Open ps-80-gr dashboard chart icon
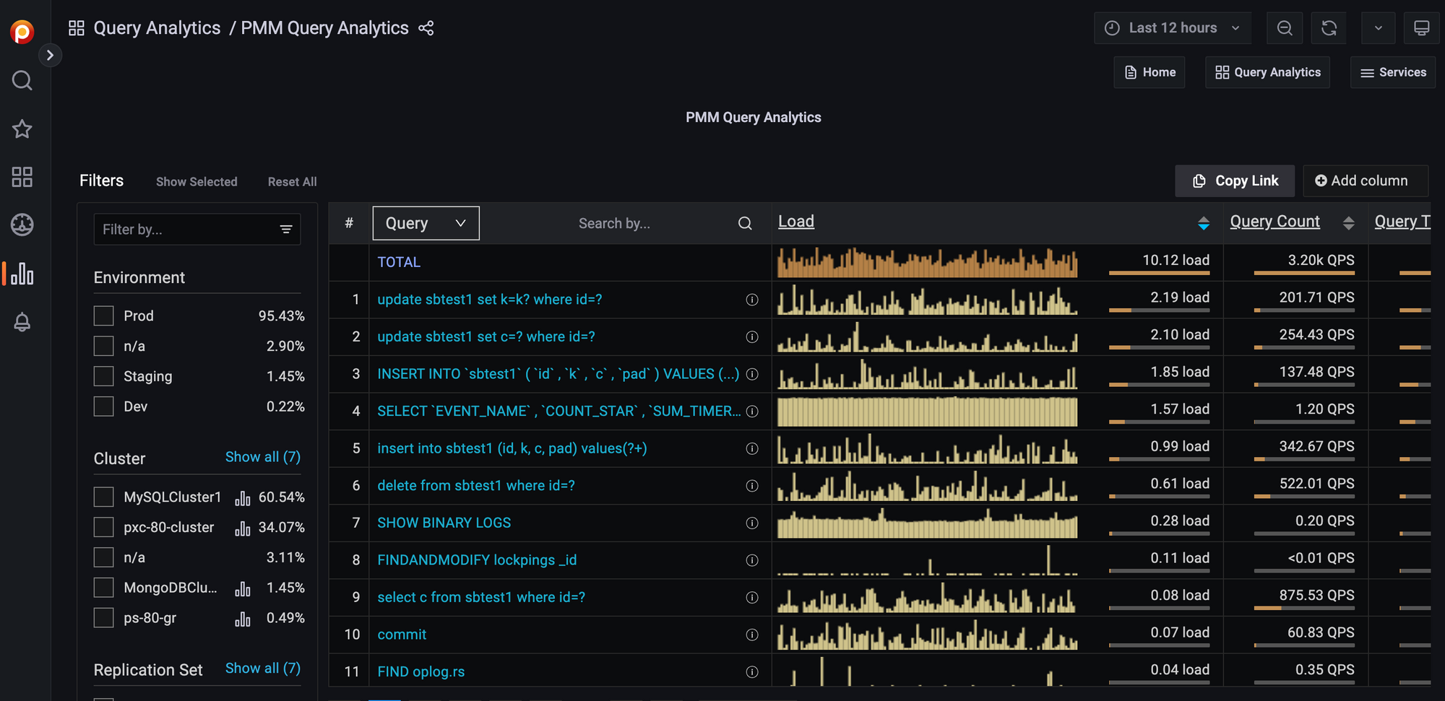The height and width of the screenshot is (701, 1445). pyautogui.click(x=243, y=619)
